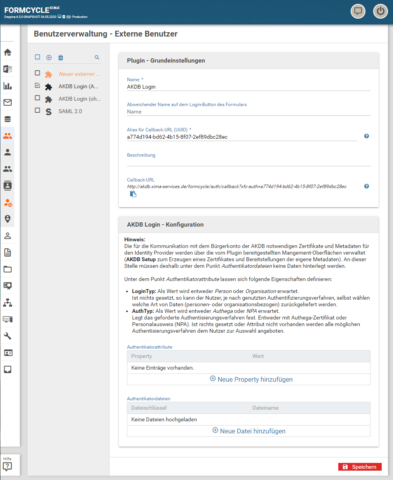Image resolution: width=393 pixels, height=480 pixels.
Task: Search external users with magnifier icon
Action: (97, 58)
